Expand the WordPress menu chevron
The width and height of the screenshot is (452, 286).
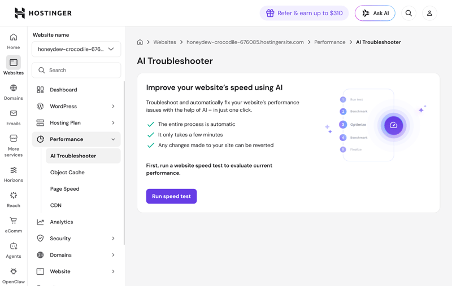[114, 106]
